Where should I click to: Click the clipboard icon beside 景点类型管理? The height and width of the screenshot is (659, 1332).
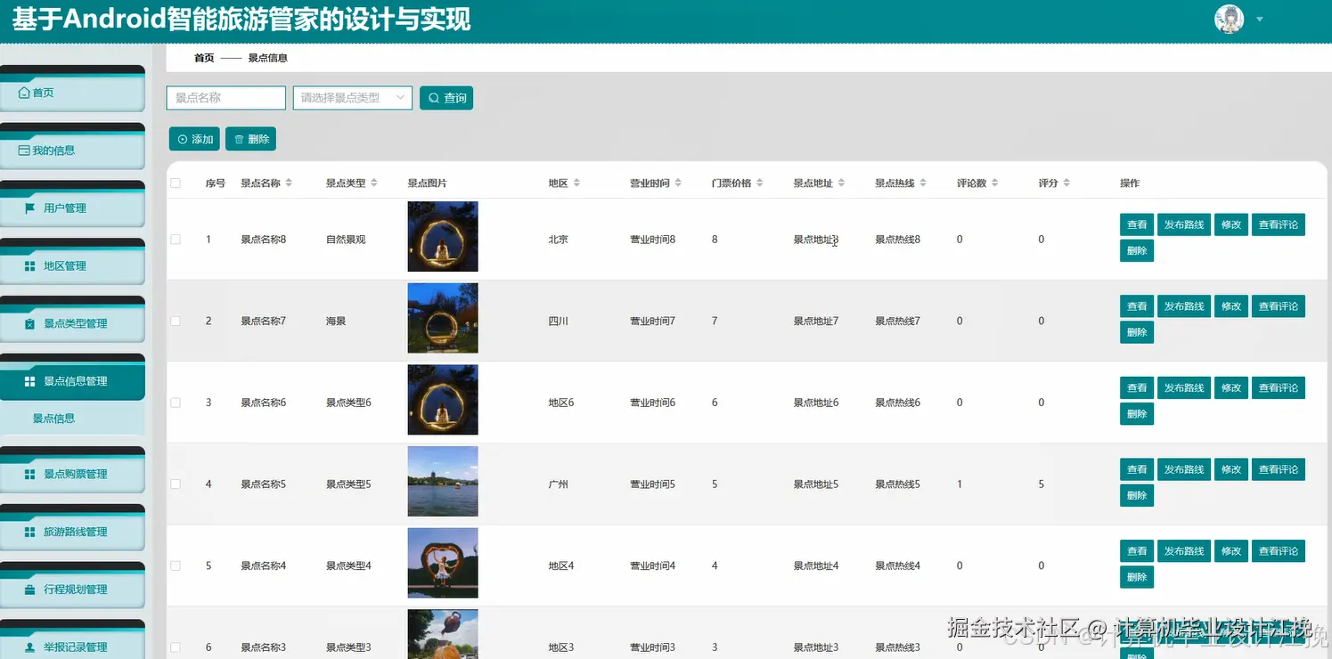point(29,324)
